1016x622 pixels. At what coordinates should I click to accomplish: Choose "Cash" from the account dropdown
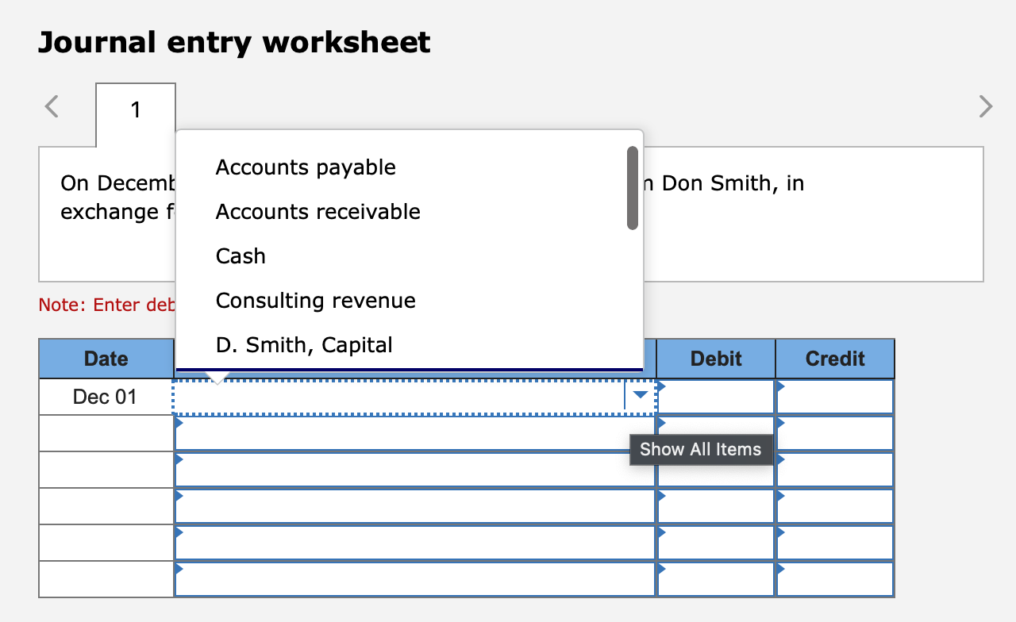coord(241,256)
